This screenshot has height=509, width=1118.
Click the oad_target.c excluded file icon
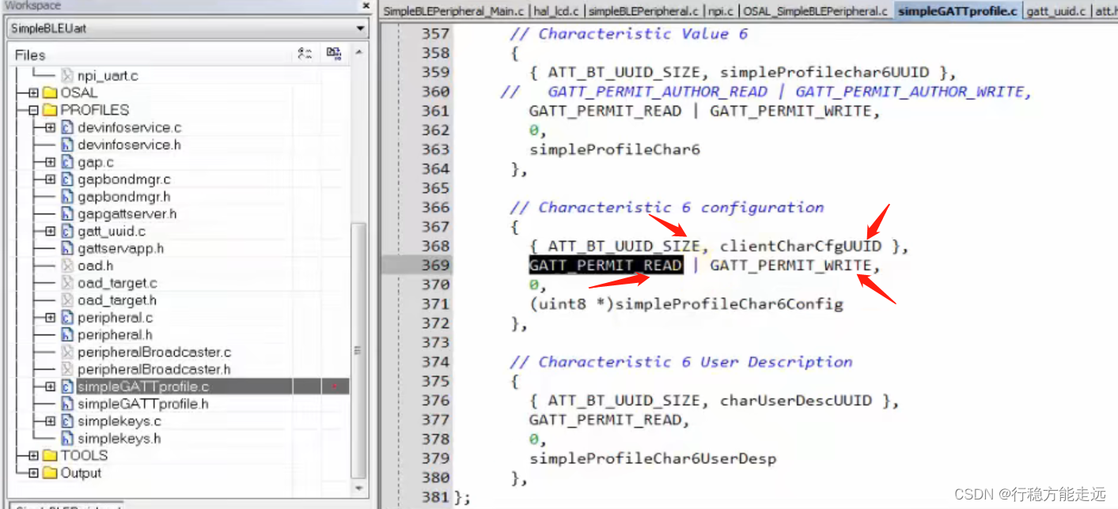click(x=67, y=283)
